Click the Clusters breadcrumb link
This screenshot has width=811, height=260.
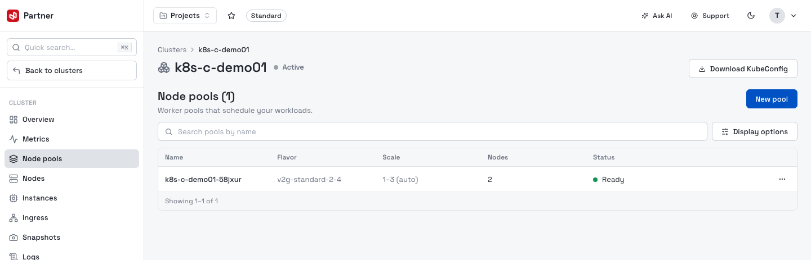coord(172,50)
